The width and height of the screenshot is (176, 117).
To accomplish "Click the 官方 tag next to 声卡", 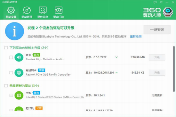I will coord(36,55).
